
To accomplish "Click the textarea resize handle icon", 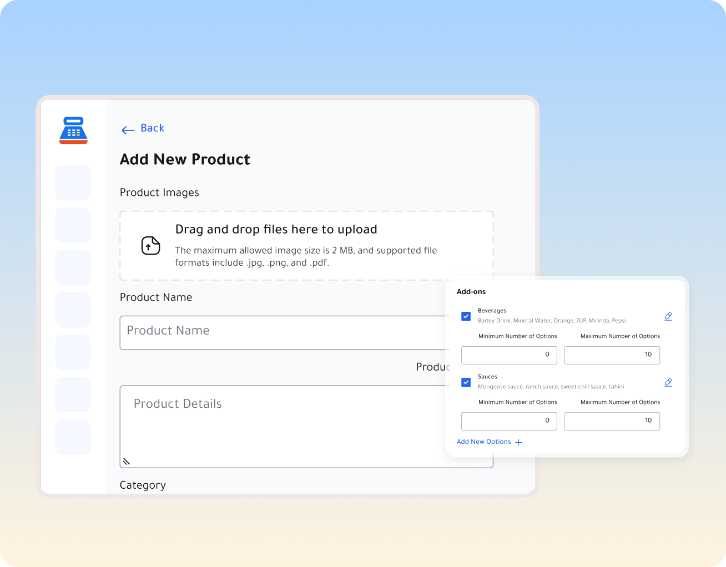I will tap(127, 461).
